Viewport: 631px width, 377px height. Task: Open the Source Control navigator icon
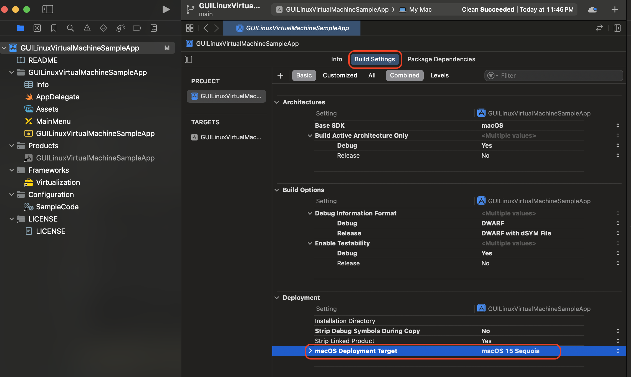[37, 28]
